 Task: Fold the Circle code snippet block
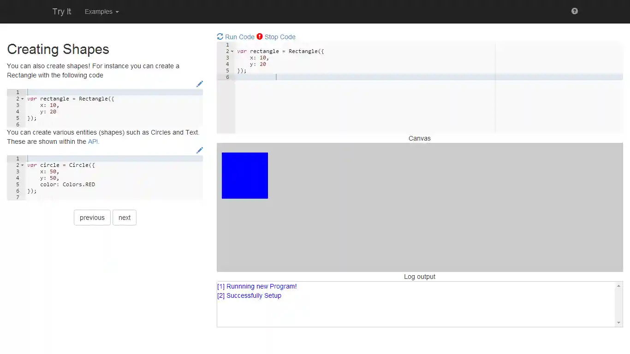(x=22, y=165)
